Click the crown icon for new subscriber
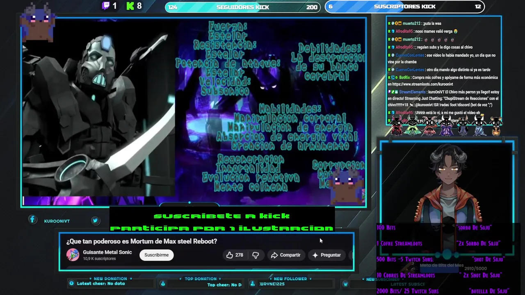 345,284
